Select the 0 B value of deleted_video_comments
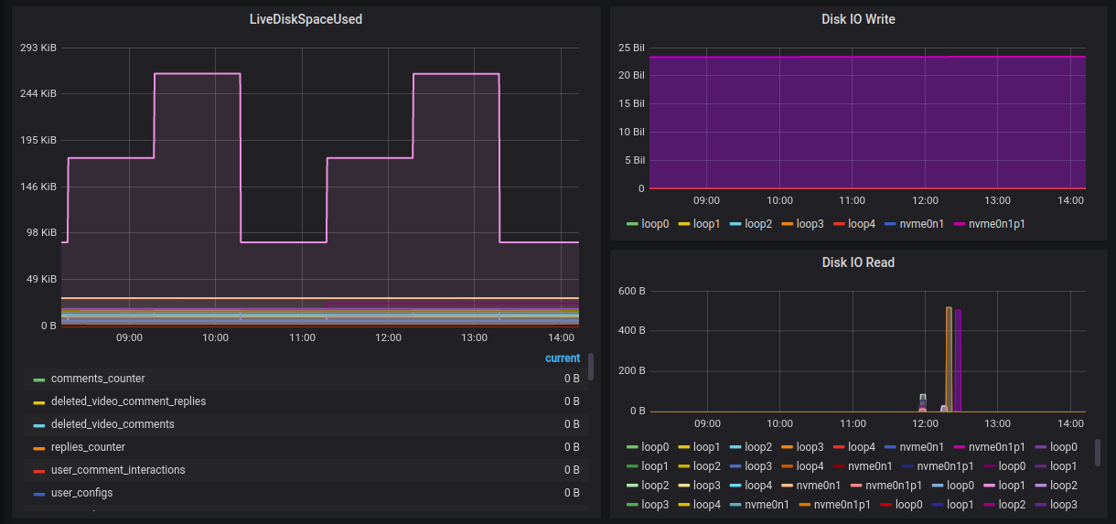 [572, 424]
